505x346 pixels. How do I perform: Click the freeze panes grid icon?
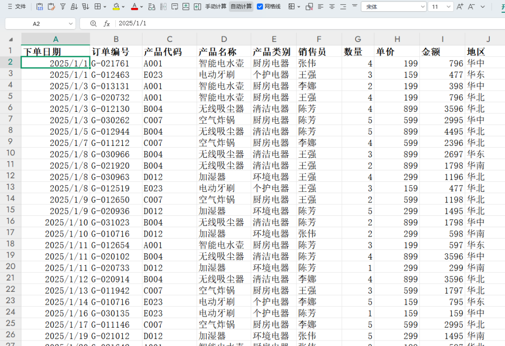pyautogui.click(x=291, y=6)
